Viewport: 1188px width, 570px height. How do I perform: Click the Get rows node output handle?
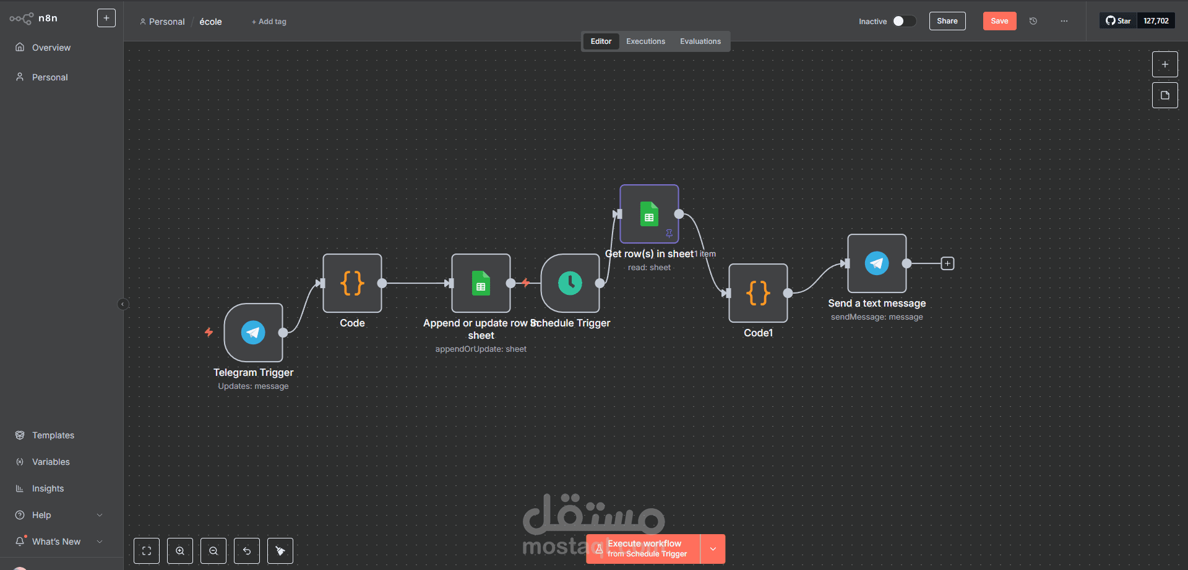coord(679,214)
